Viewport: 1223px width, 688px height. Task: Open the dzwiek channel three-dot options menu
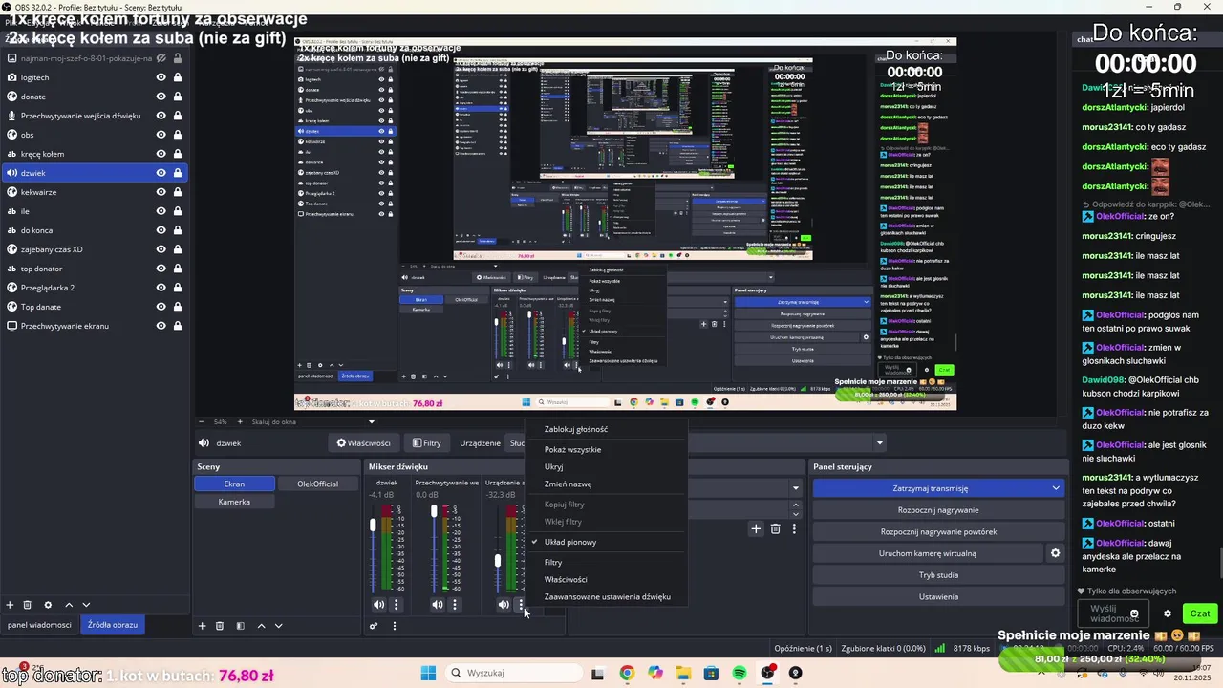coord(396,604)
